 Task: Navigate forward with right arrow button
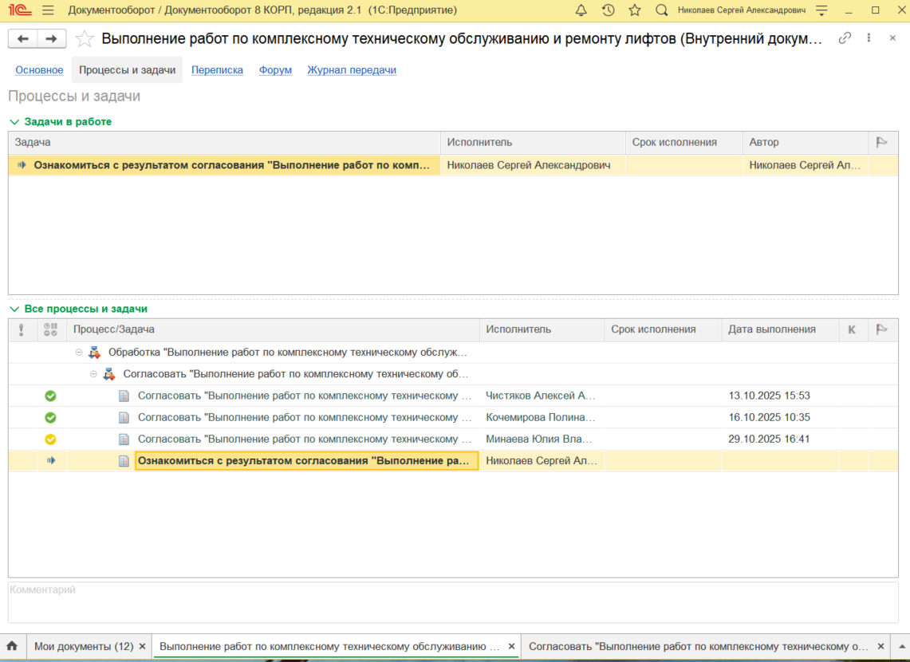point(52,39)
